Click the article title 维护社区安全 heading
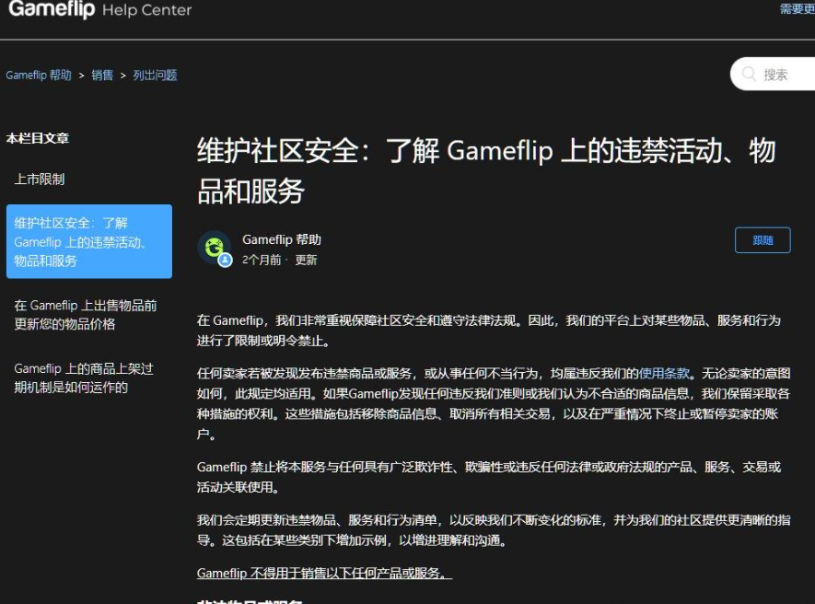 click(x=486, y=170)
